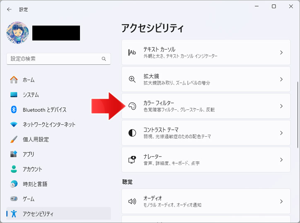Expand ナレーター chevron arrow

tap(281, 160)
